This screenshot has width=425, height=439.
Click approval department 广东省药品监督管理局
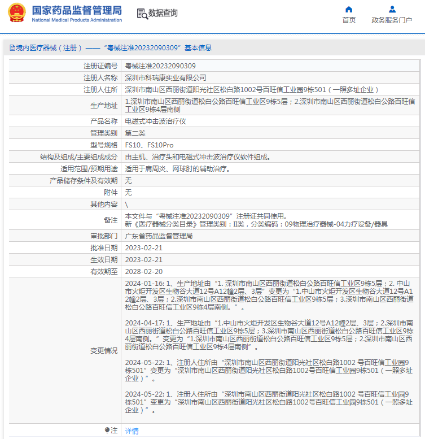[159, 236]
